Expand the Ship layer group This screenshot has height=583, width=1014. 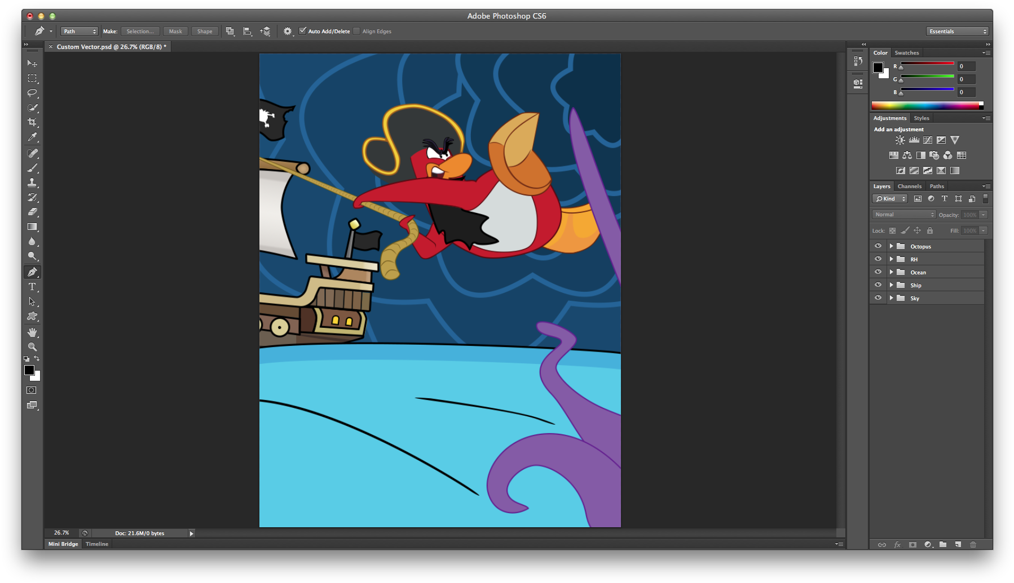tap(891, 284)
